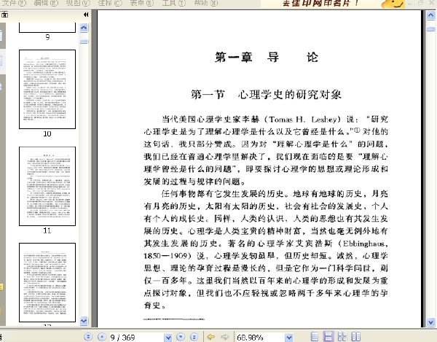Click the dates 1850—1909 in the text
Viewport: 437px width, 342px height.
165,256
